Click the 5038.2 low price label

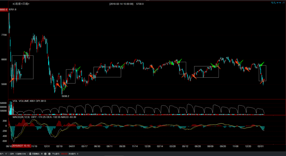[66, 96]
